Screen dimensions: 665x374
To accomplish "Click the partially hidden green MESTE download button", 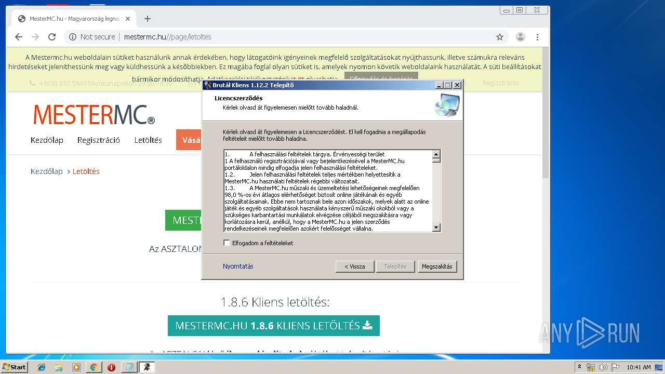I will point(183,220).
